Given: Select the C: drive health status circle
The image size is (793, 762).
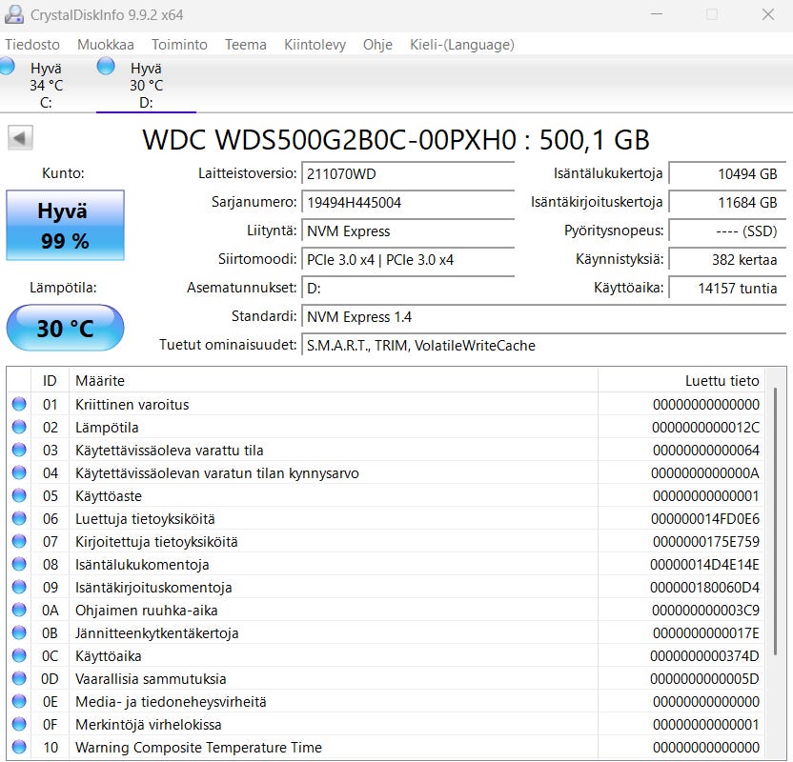Looking at the screenshot, I should (x=6, y=66).
